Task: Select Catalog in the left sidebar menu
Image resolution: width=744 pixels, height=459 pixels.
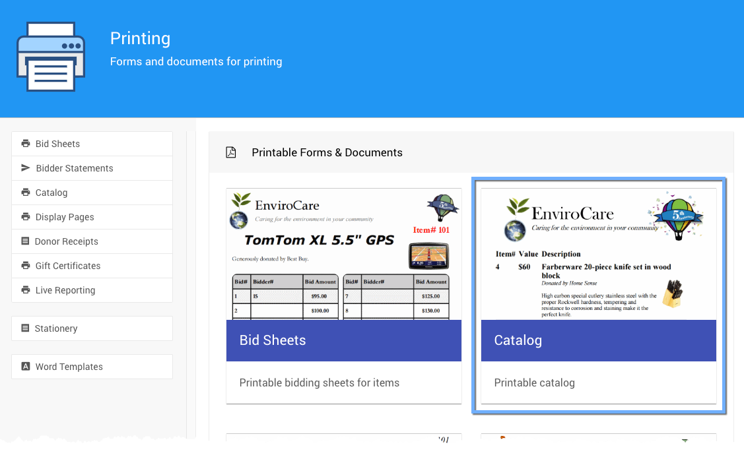Action: 51,193
